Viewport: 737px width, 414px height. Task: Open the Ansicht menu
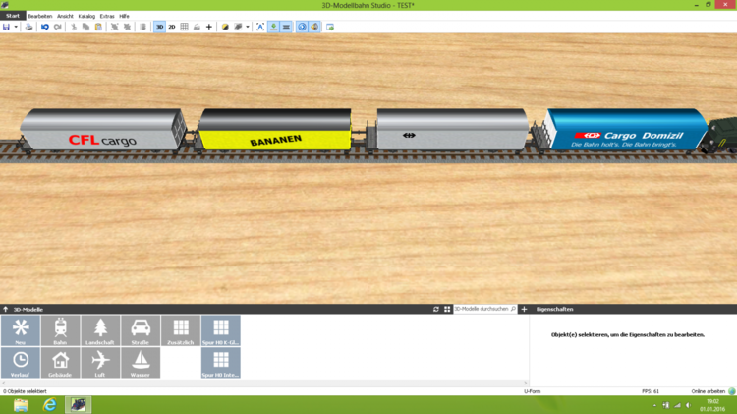[65, 16]
